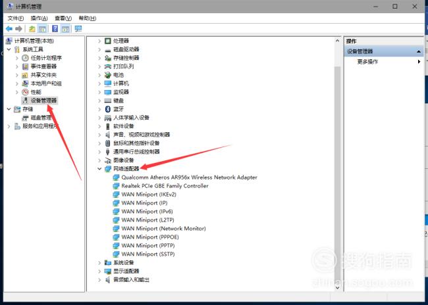Collapse the 网络适配器 network adapters node
The image size is (428, 305).
[x=99, y=169]
